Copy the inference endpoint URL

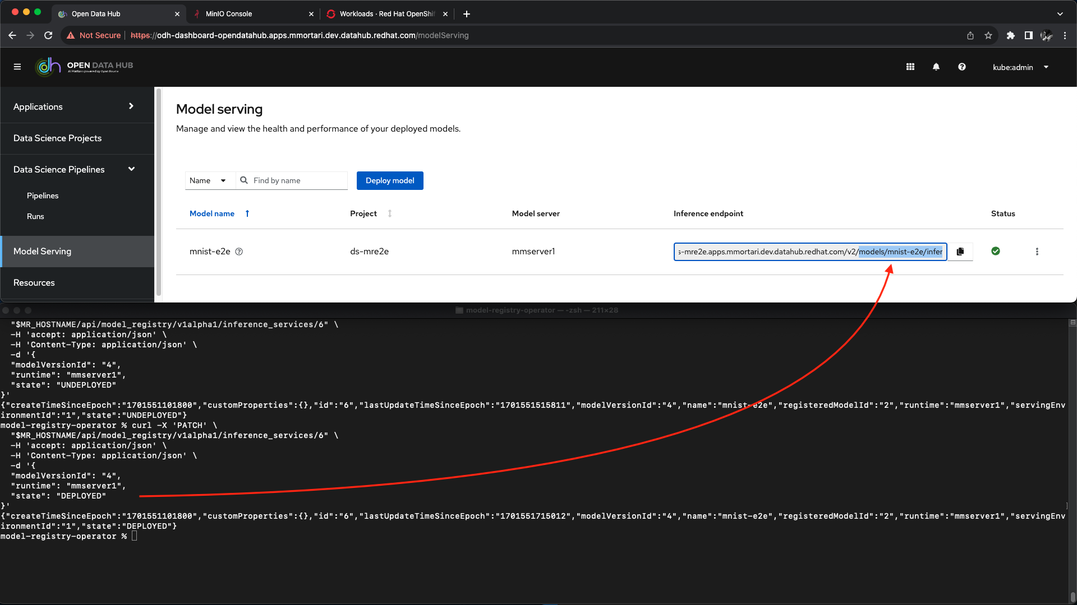960,252
